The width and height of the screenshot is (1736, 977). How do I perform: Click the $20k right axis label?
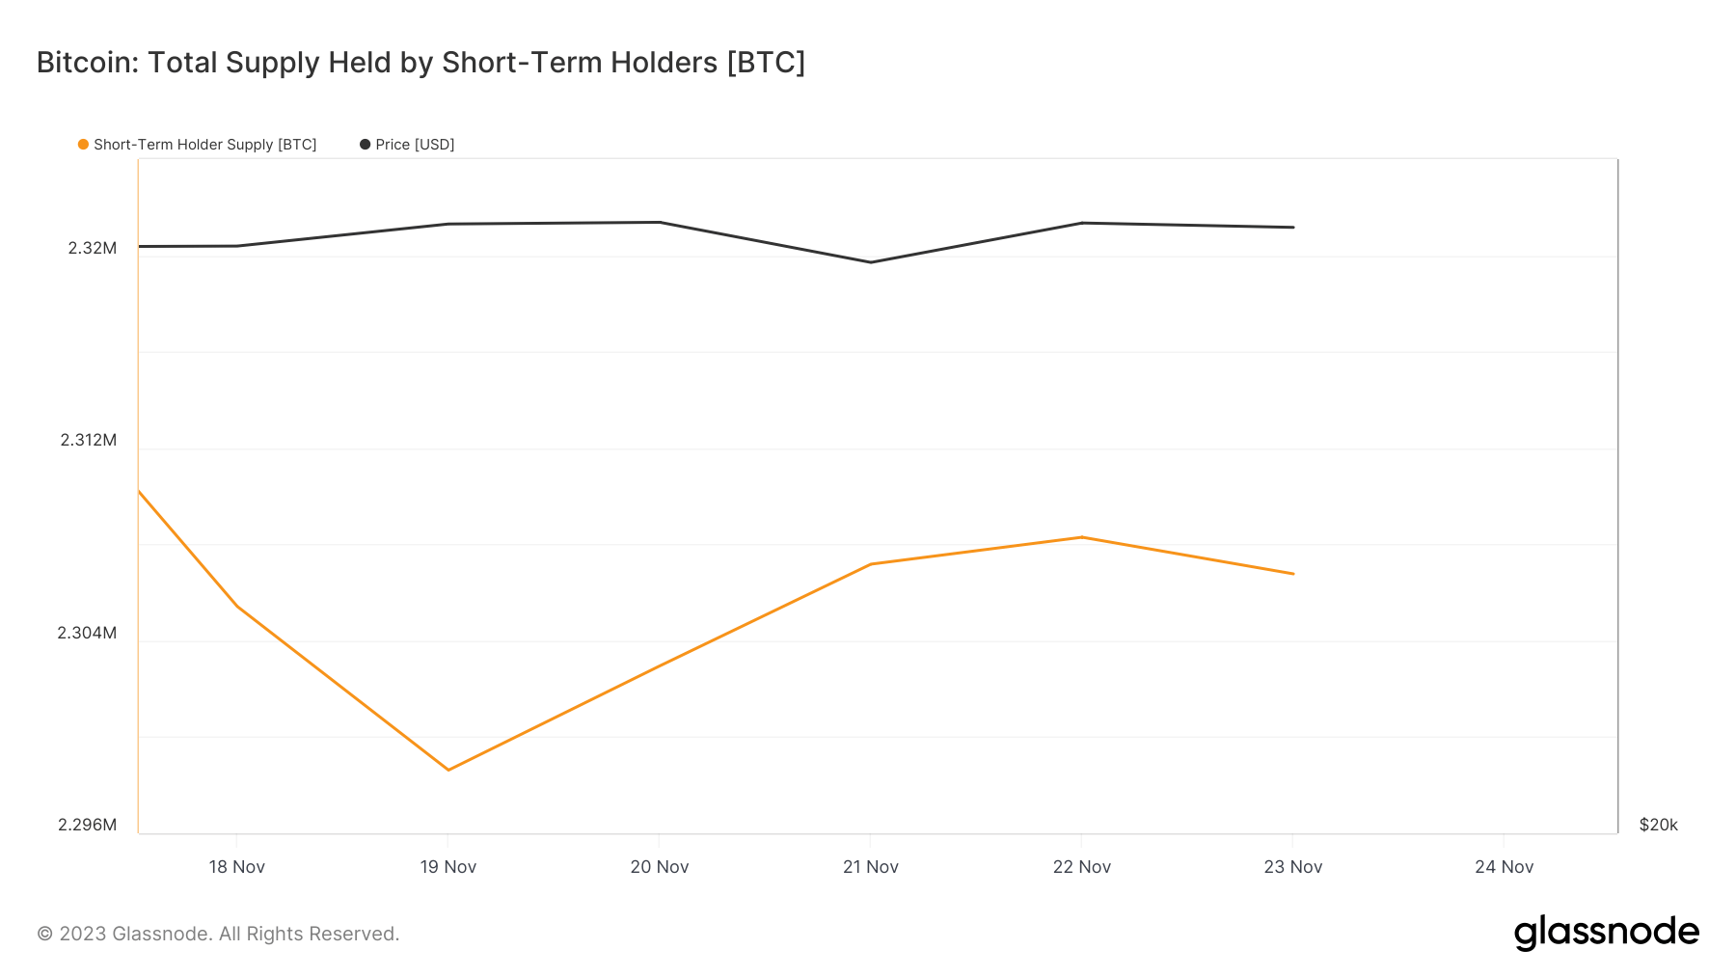coord(1658,825)
